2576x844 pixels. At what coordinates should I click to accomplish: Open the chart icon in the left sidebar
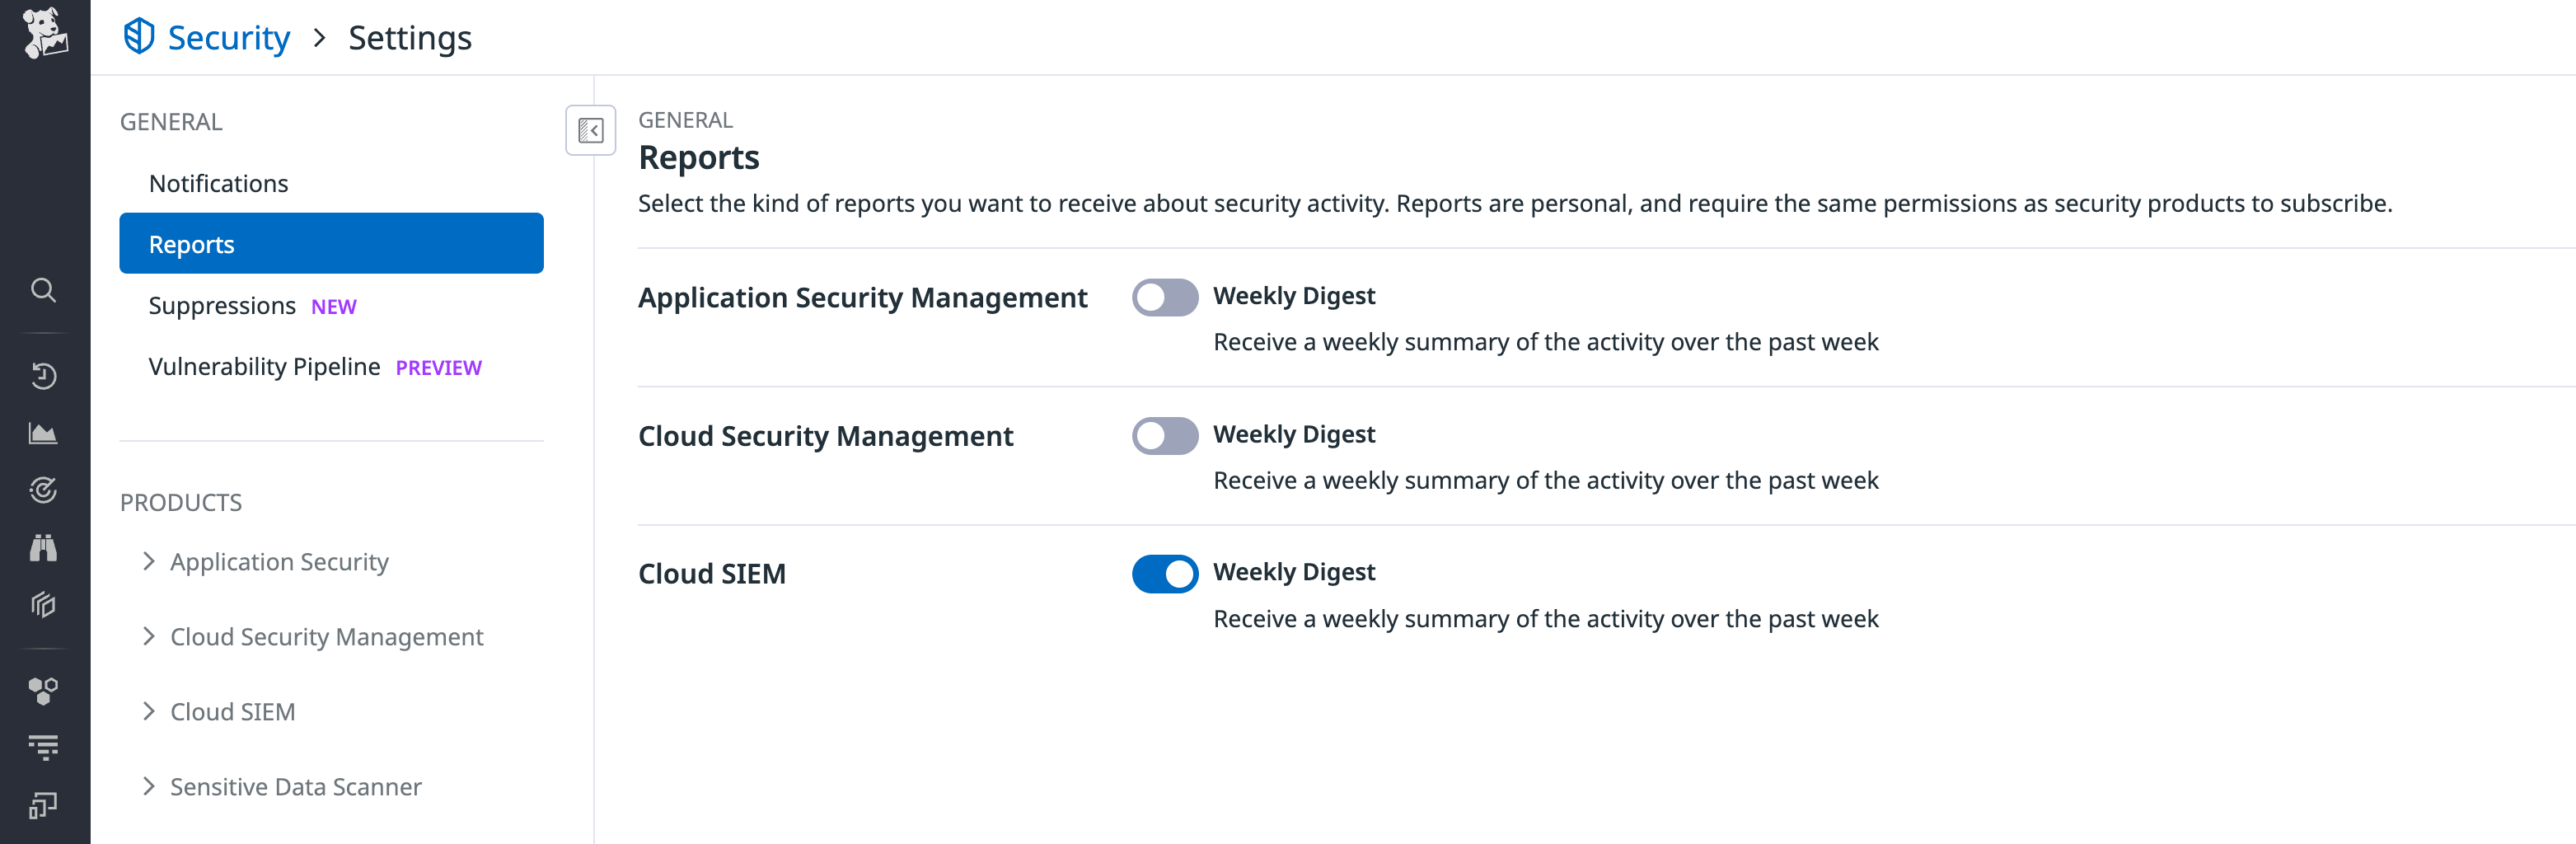(44, 432)
